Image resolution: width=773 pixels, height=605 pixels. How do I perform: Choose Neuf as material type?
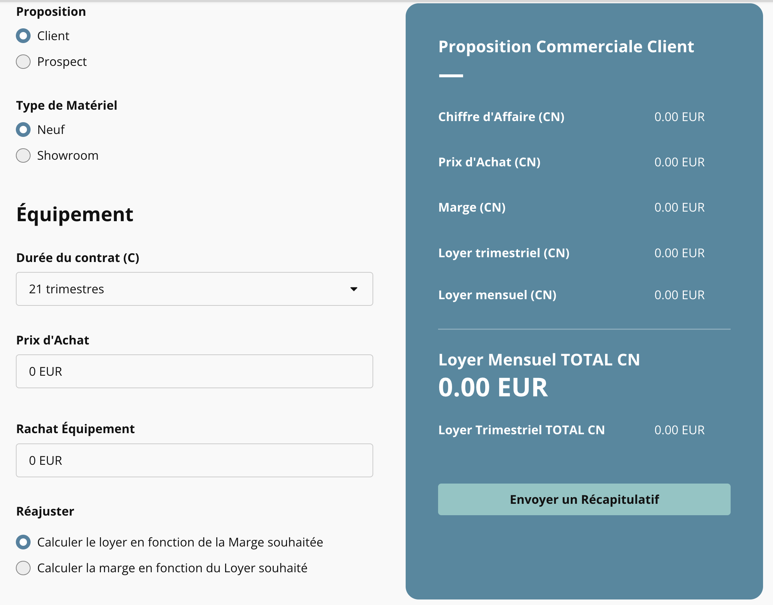tap(23, 130)
